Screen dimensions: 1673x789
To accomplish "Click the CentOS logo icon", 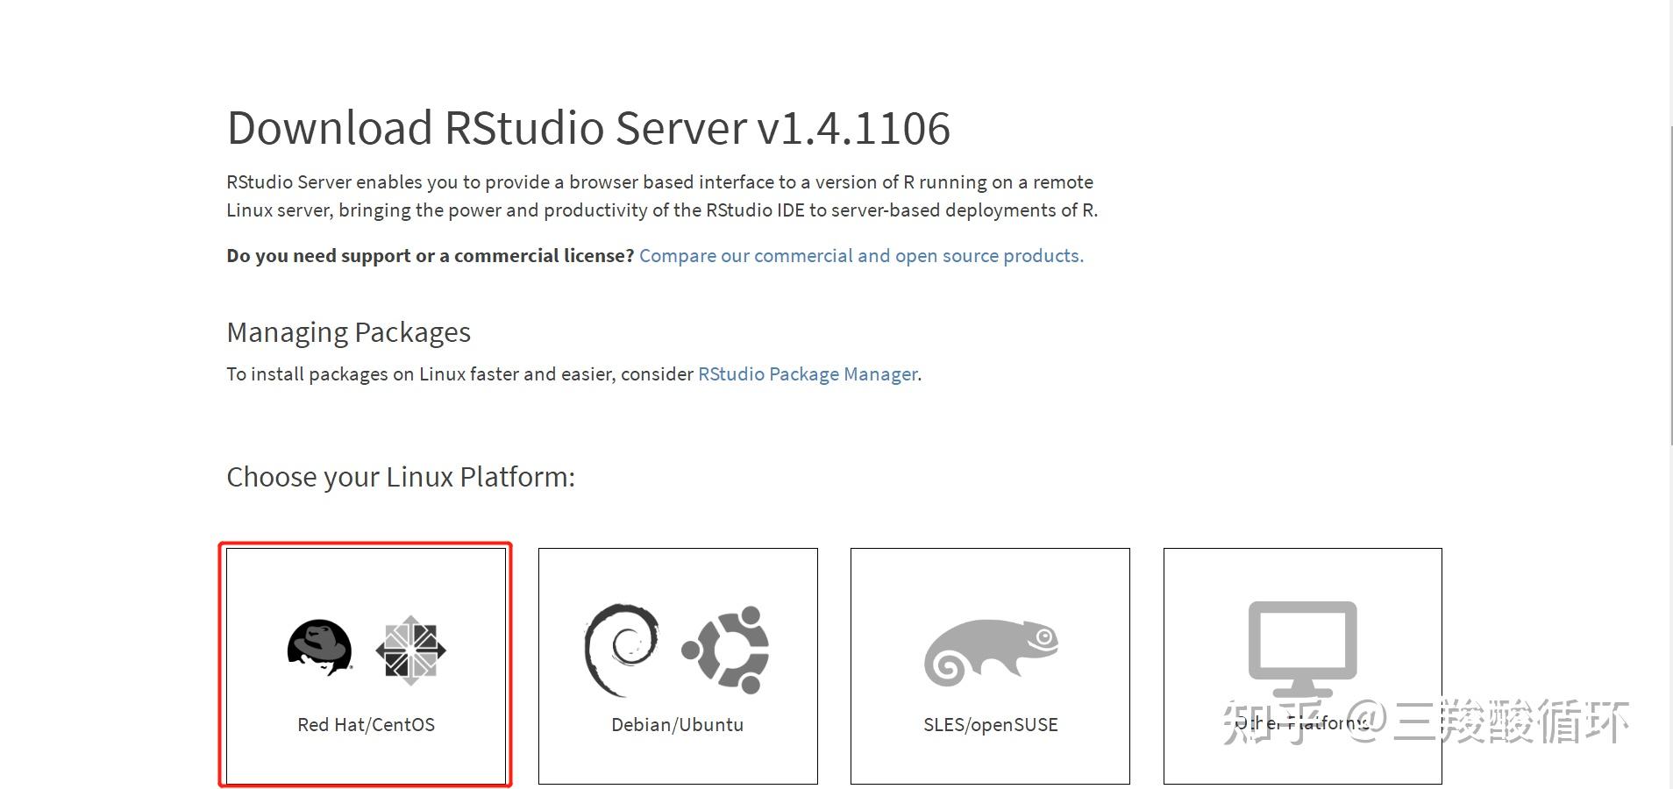I will tap(410, 649).
